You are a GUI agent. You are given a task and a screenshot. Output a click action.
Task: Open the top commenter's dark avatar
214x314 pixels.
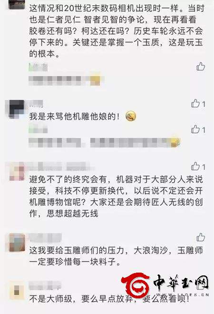[x=17, y=4]
